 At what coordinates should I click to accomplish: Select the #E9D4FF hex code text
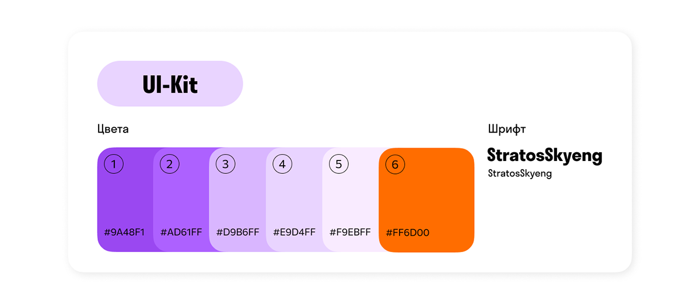tap(294, 232)
